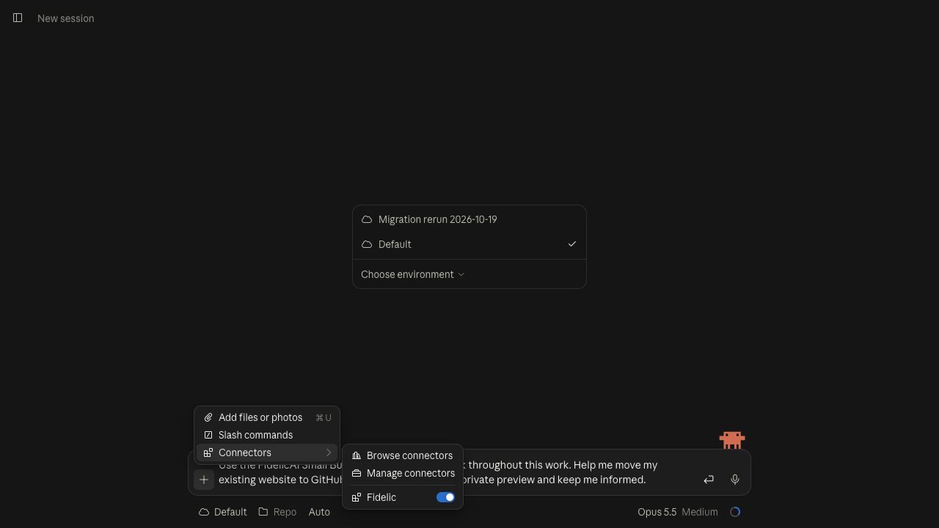Viewport: 939px width, 528px height.
Task: Click the orange pixel mascot icon
Action: [732, 440]
